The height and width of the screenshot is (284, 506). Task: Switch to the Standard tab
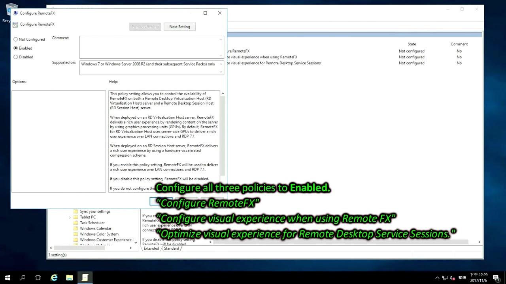click(171, 248)
